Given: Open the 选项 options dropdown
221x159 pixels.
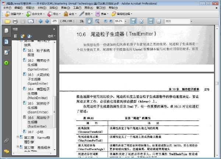Looking at the screenshot, I should tap(52, 36).
